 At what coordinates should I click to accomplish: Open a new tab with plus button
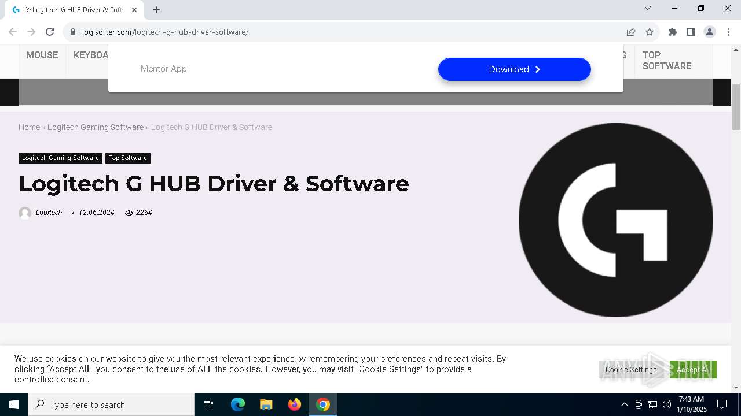tap(156, 9)
